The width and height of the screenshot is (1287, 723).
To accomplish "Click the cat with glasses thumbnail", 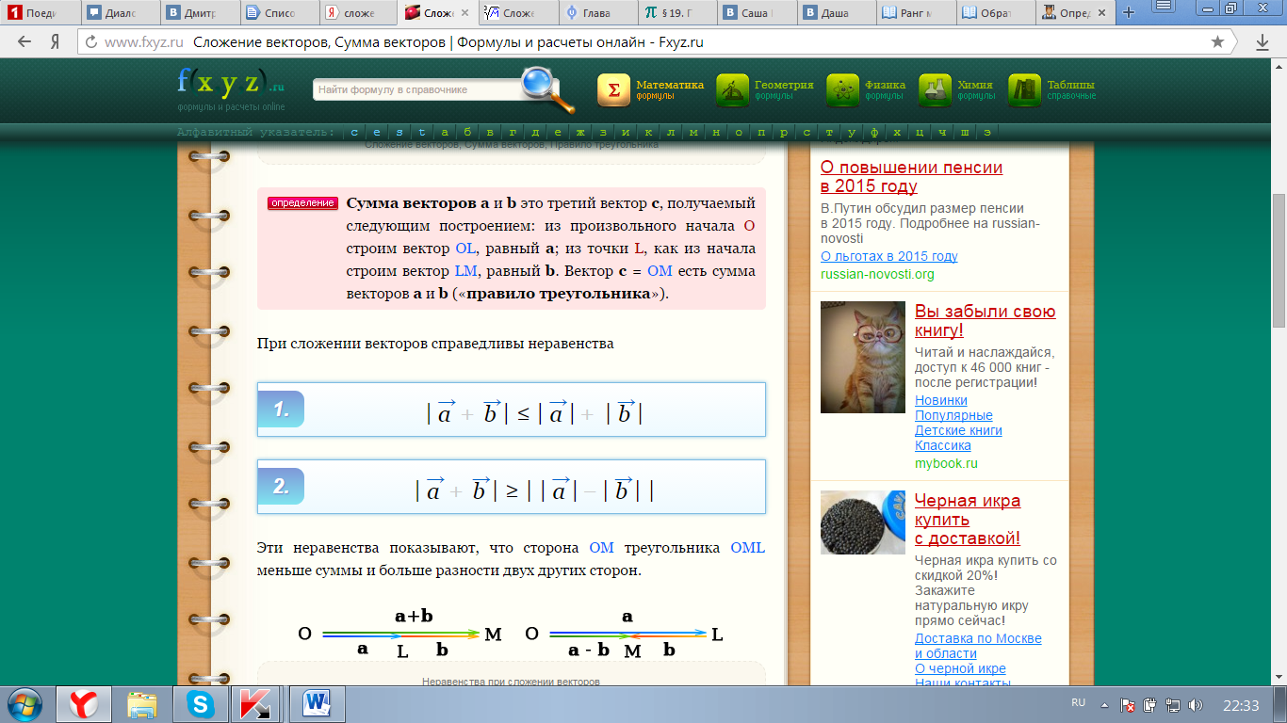I will [862, 357].
